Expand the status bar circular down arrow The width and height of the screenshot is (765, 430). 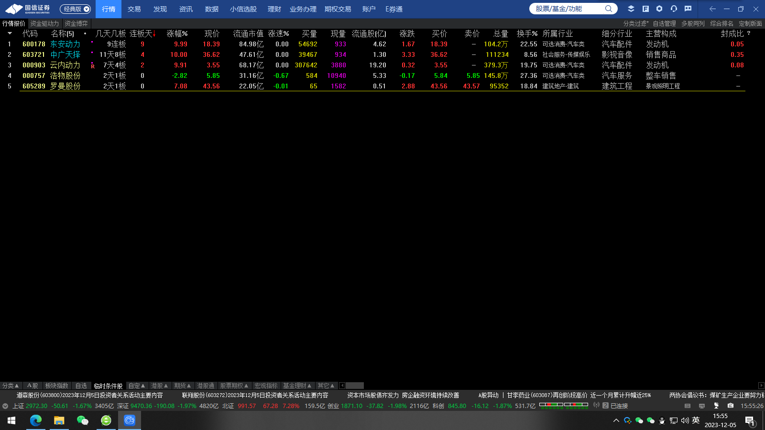pos(5,406)
